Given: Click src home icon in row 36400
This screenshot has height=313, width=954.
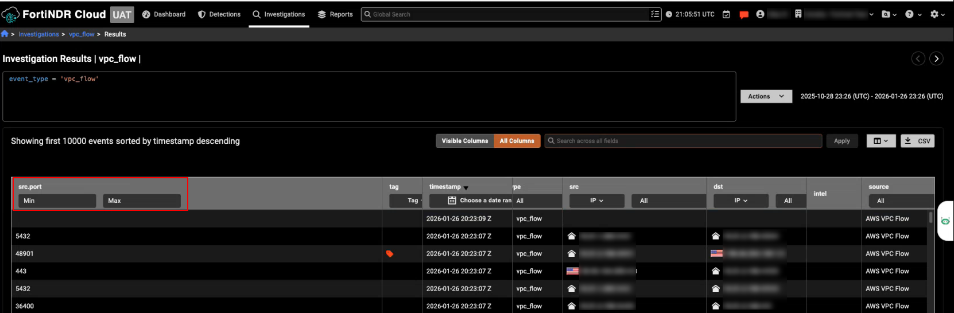Looking at the screenshot, I should click(x=571, y=306).
